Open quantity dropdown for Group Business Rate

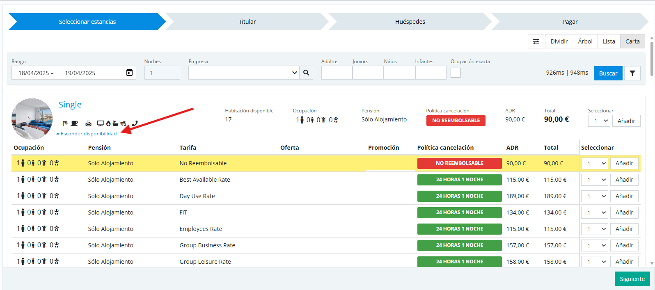[595, 245]
